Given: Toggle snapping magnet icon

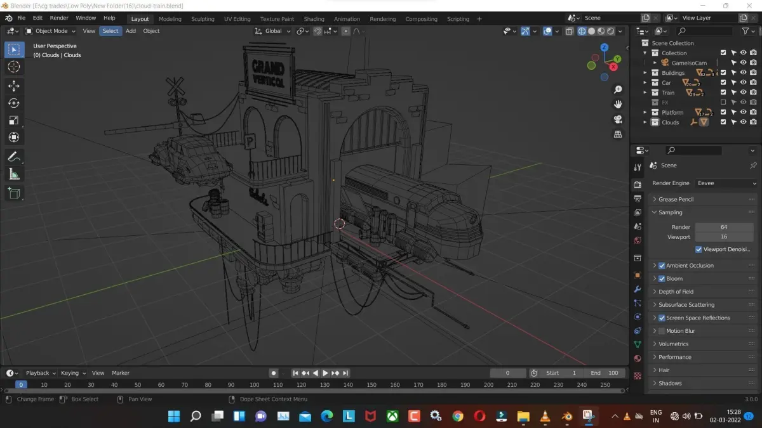Looking at the screenshot, I should (x=317, y=31).
